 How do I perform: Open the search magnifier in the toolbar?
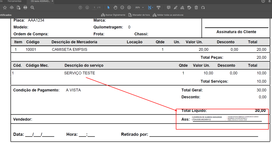(x=32, y=7)
